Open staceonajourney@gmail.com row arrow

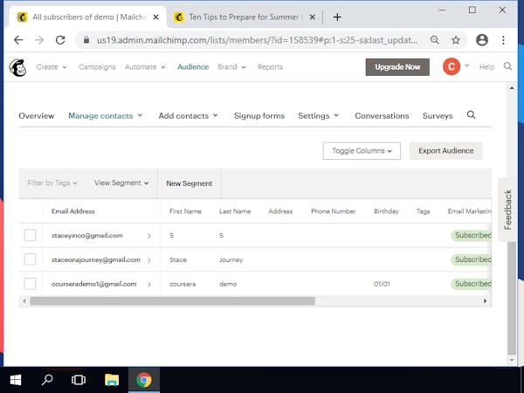pyautogui.click(x=149, y=260)
